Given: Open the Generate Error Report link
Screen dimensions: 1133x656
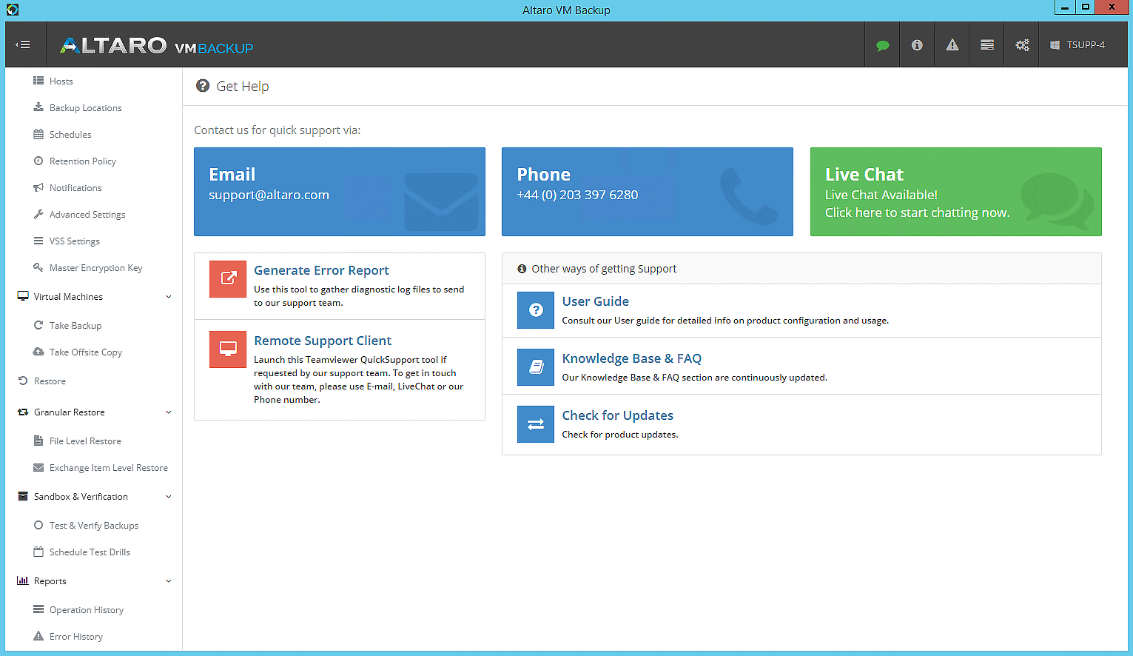Looking at the screenshot, I should coord(321,270).
